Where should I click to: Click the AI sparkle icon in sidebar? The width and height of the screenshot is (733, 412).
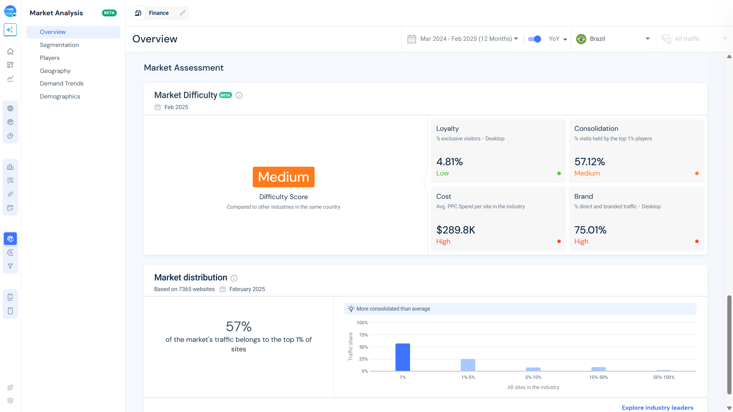pos(10,30)
